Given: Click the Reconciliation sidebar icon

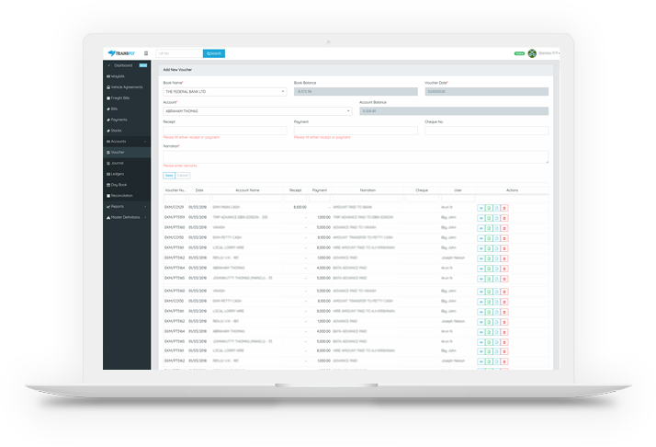Looking at the screenshot, I should click(x=108, y=196).
